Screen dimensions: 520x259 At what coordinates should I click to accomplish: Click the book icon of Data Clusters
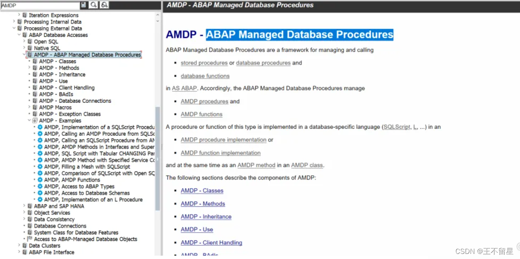pos(25,246)
